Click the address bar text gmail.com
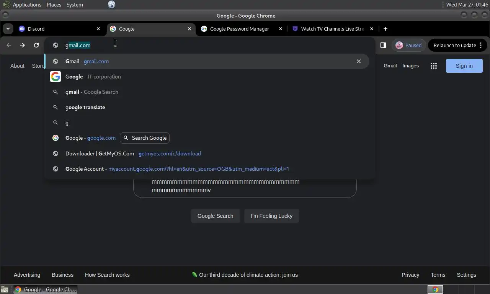Image resolution: width=490 pixels, height=294 pixels. [x=78, y=45]
